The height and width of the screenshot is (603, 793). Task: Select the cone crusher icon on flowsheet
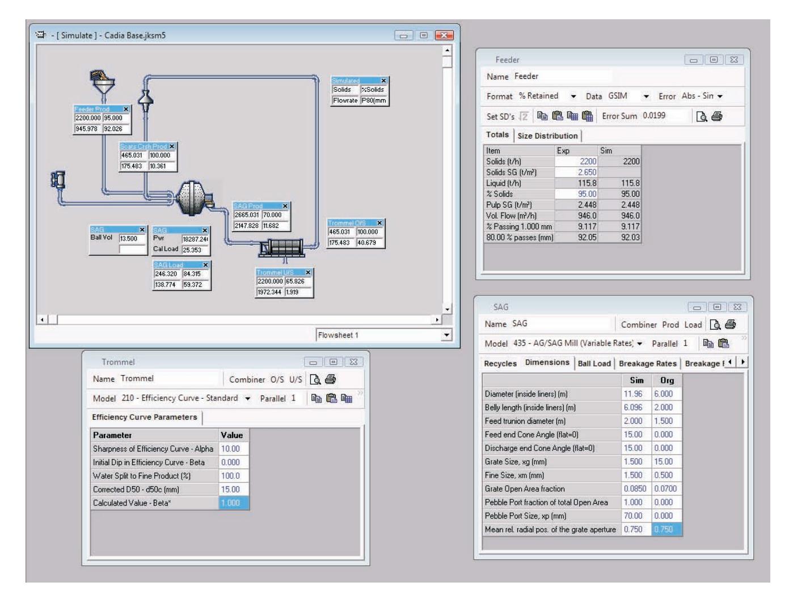coord(146,100)
